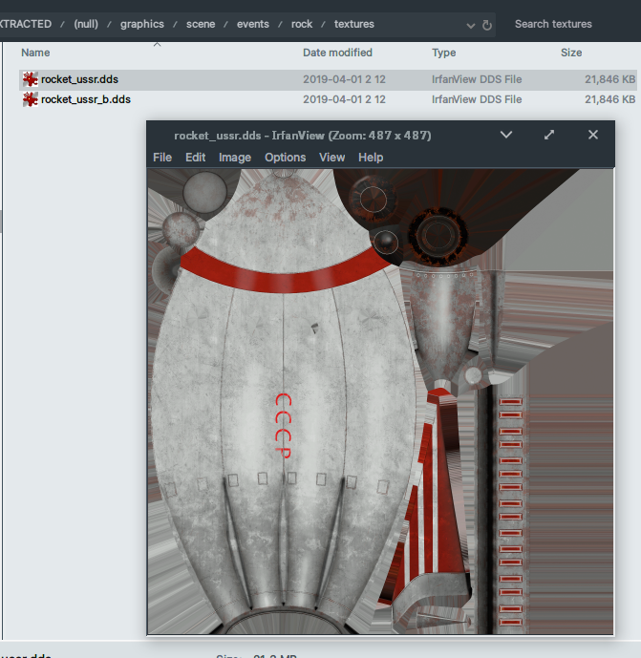
Task: Click the sort direction arrow above Name
Action: tap(157, 44)
